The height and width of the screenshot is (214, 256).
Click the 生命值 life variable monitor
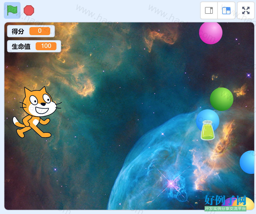pos(34,46)
